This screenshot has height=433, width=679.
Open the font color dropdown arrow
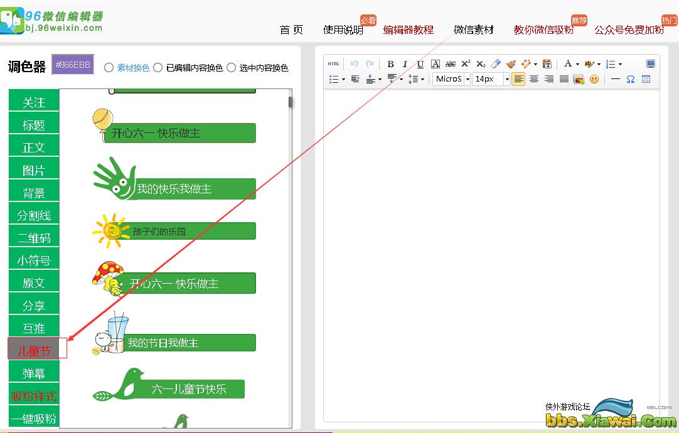pyautogui.click(x=577, y=64)
